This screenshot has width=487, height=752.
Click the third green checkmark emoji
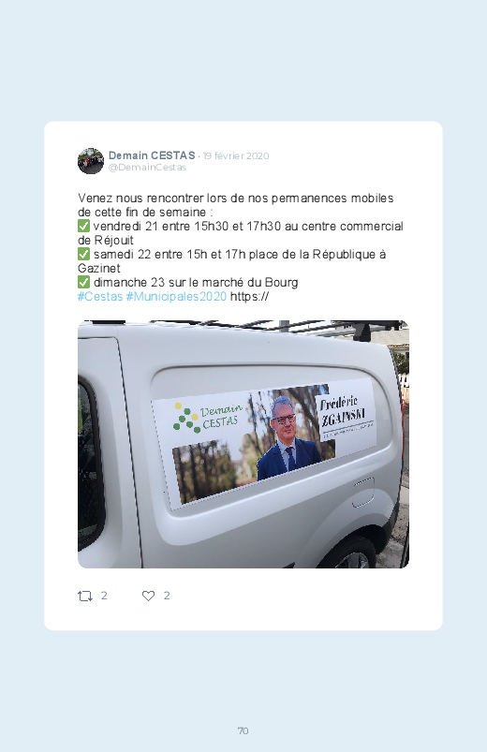[84, 282]
